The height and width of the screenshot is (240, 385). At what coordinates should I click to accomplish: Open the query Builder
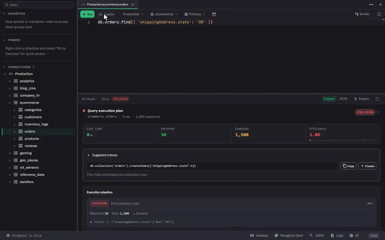click(362, 14)
